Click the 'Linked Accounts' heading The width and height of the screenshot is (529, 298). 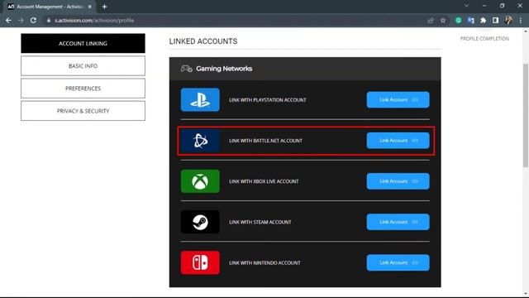click(x=203, y=41)
